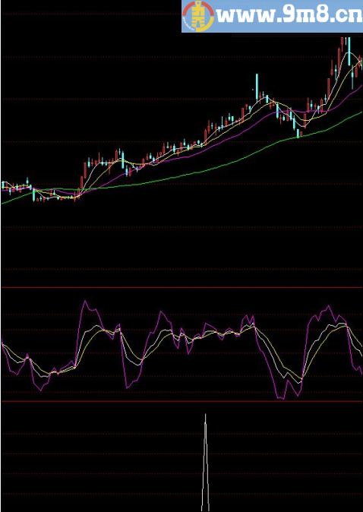Click the tip of the white spike in the bottom panel
Image resolution: width=363 pixels, height=512 pixels.
click(x=205, y=415)
